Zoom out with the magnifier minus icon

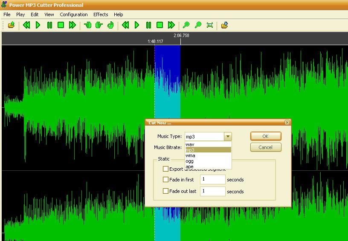tap(198, 25)
